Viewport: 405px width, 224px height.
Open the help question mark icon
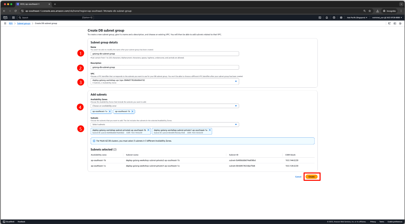[x=334, y=18]
